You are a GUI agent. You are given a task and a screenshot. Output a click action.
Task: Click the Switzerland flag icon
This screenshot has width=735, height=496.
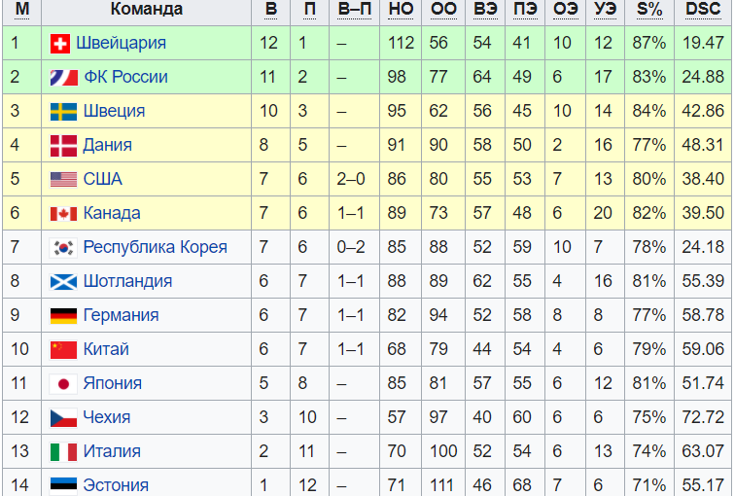pyautogui.click(x=60, y=44)
